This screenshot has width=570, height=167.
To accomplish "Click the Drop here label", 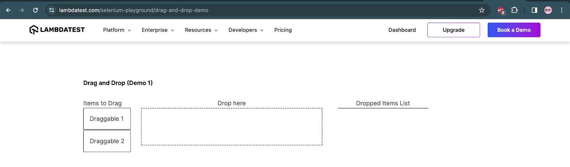I will coord(232,103).
